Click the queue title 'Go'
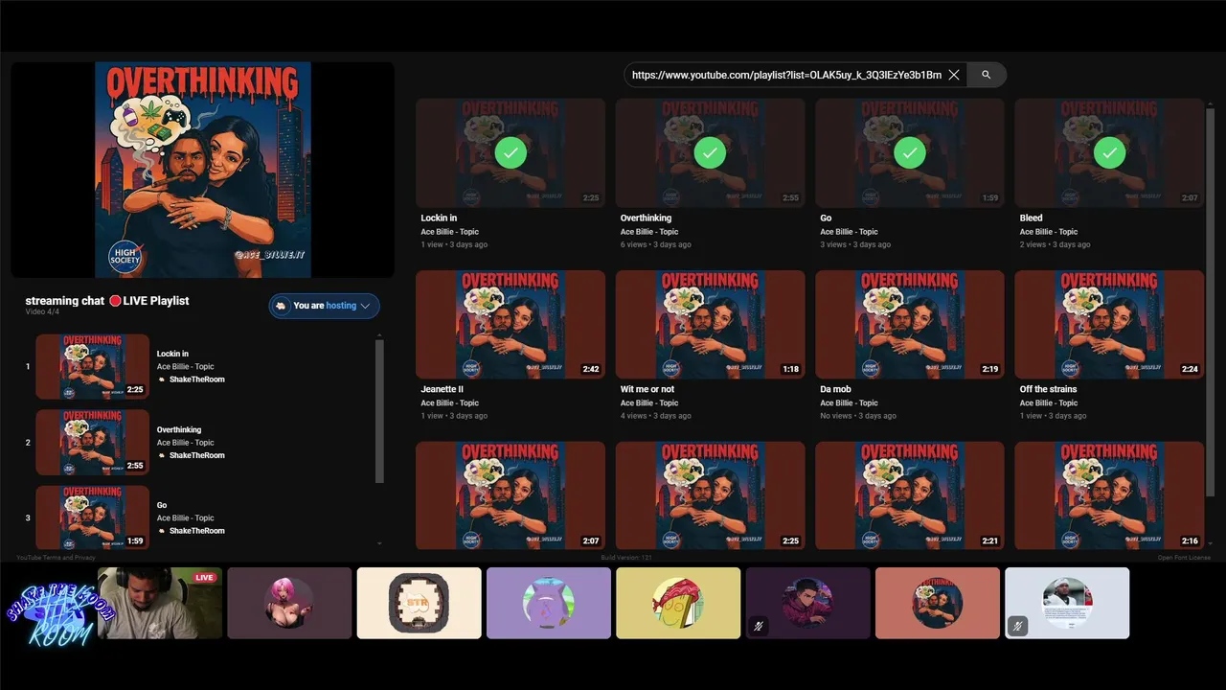The width and height of the screenshot is (1226, 690). point(162,505)
